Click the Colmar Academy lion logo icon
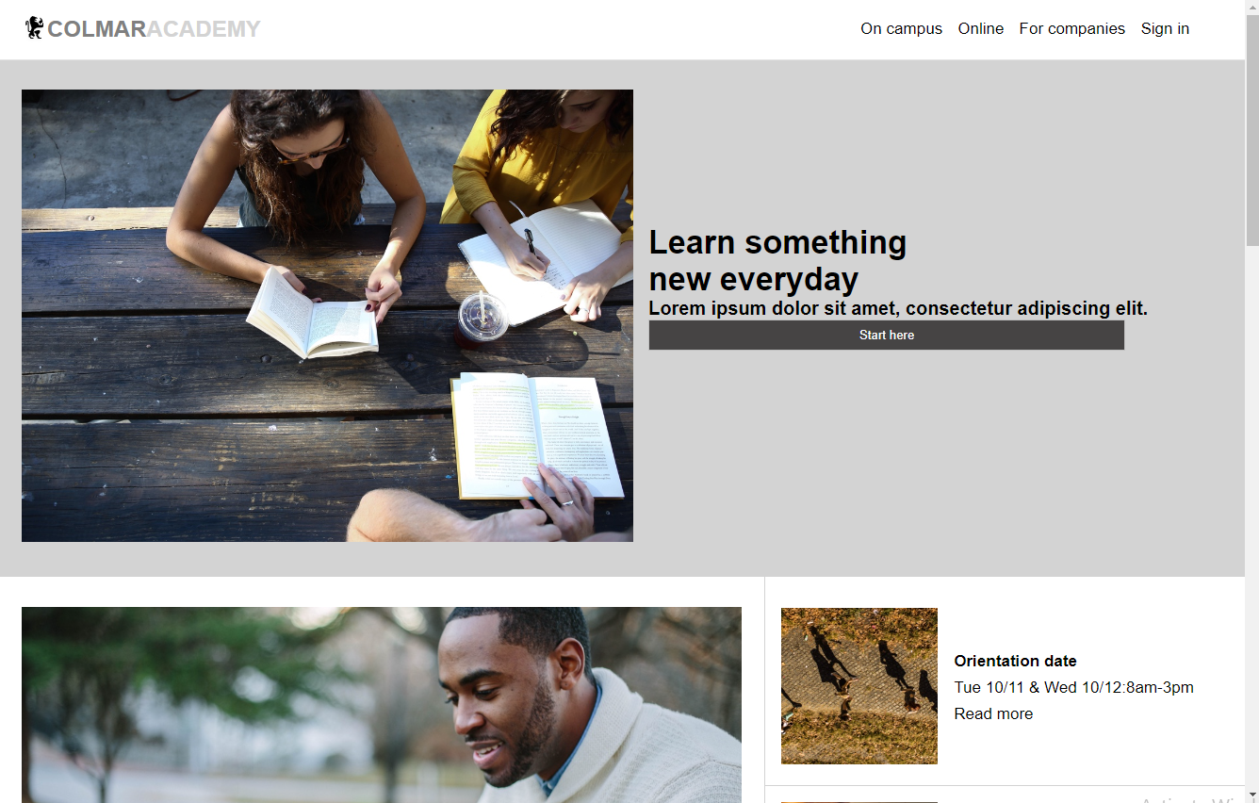The height and width of the screenshot is (803, 1259). coord(34,28)
